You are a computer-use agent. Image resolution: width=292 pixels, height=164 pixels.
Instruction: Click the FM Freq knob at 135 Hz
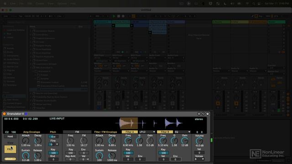(70, 141)
